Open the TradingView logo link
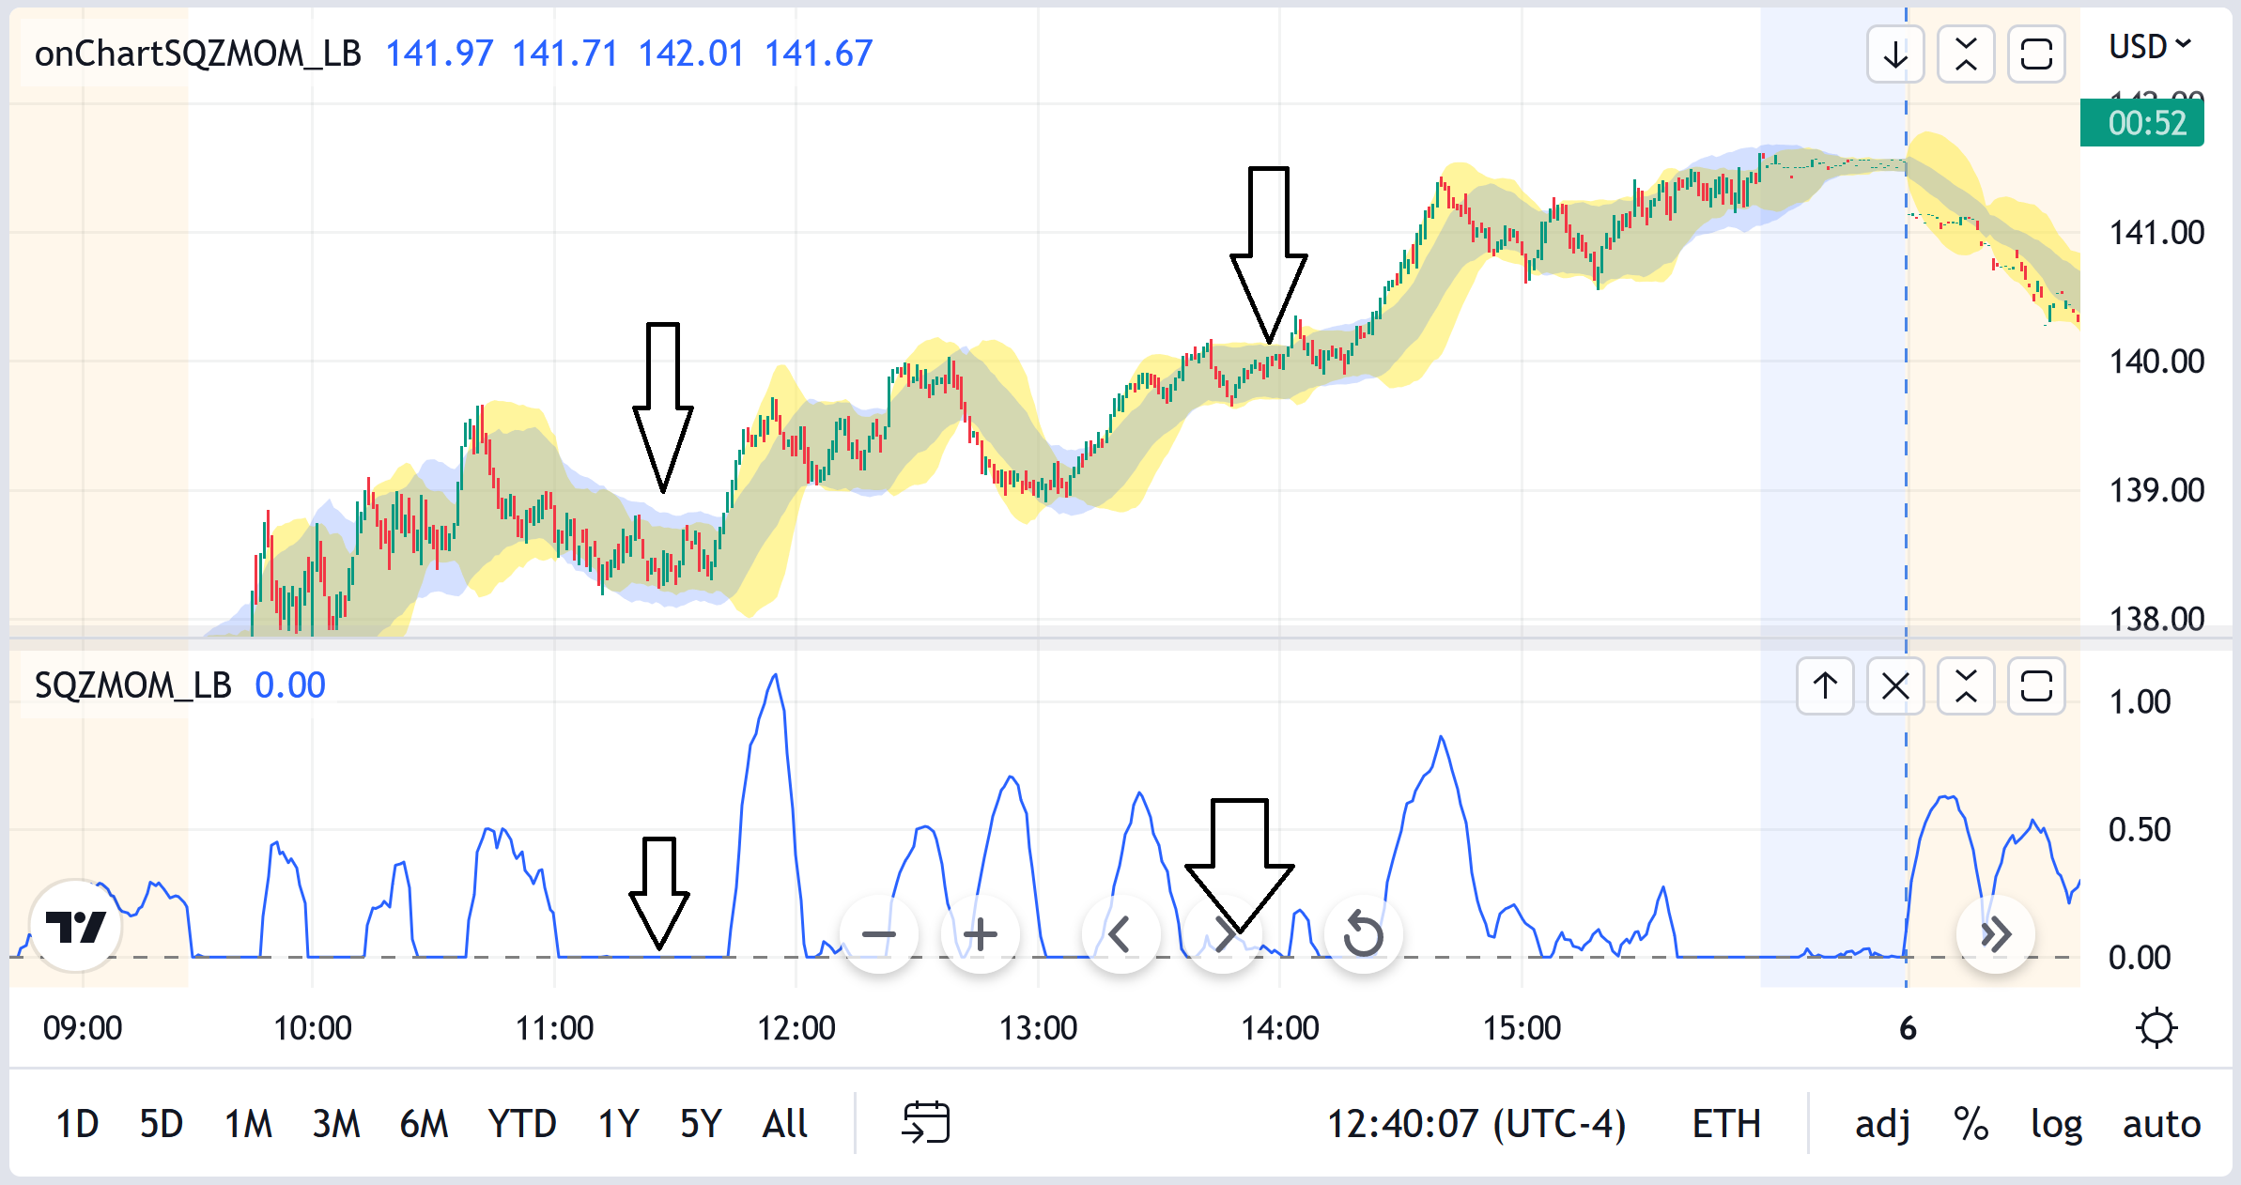This screenshot has height=1185, width=2241. [76, 927]
